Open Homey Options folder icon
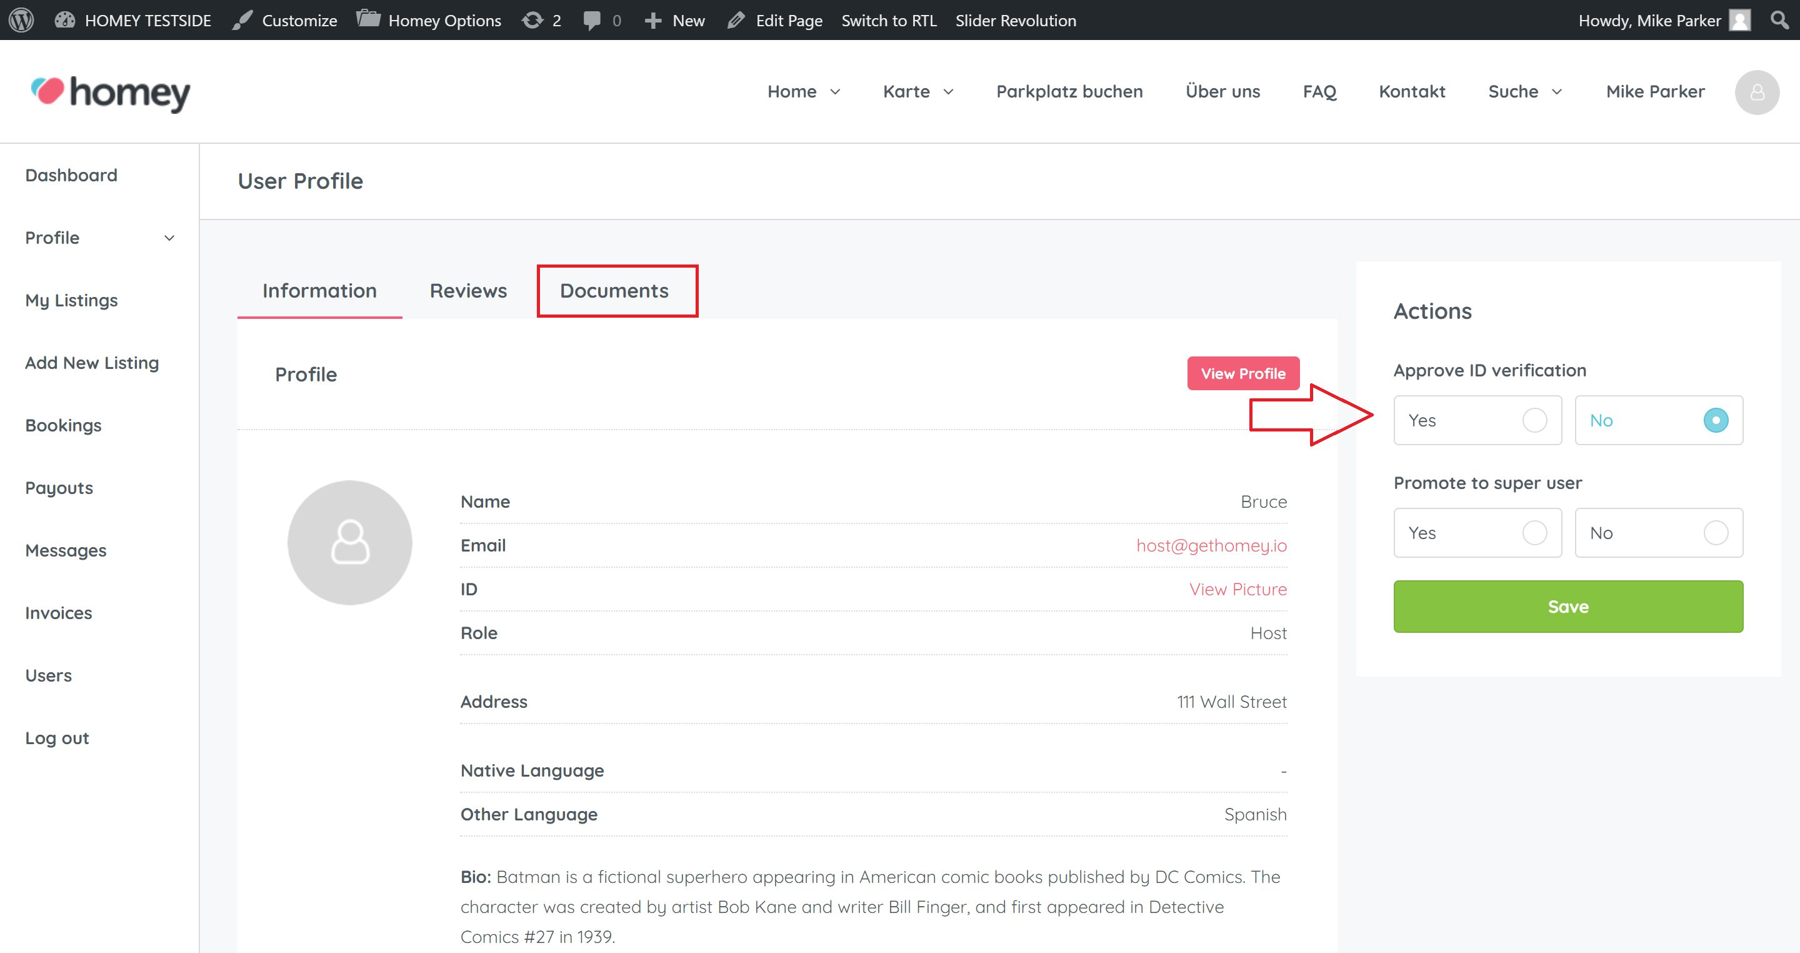 click(367, 19)
